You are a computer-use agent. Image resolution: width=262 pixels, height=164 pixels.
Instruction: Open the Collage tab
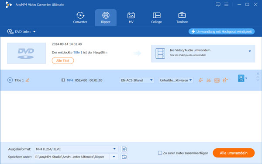[157, 18]
